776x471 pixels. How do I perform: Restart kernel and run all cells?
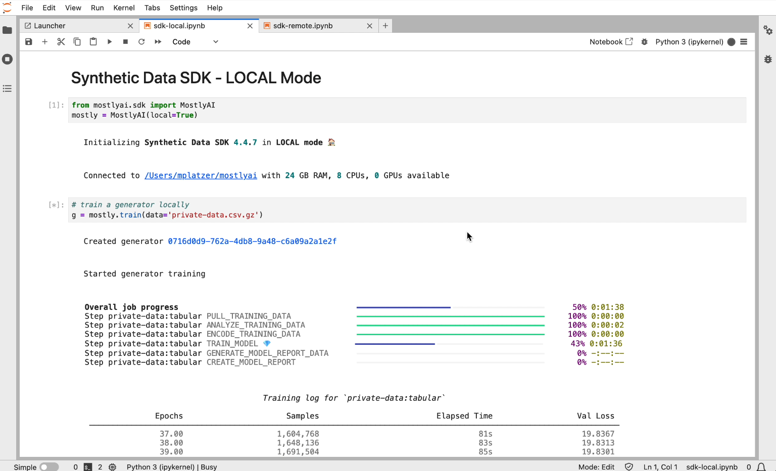tap(158, 42)
